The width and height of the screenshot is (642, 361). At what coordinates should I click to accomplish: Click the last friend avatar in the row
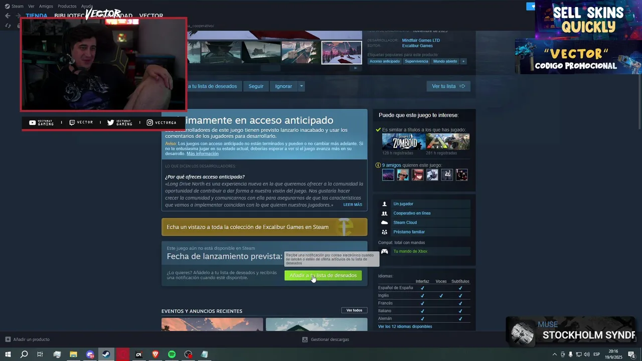[x=461, y=174]
